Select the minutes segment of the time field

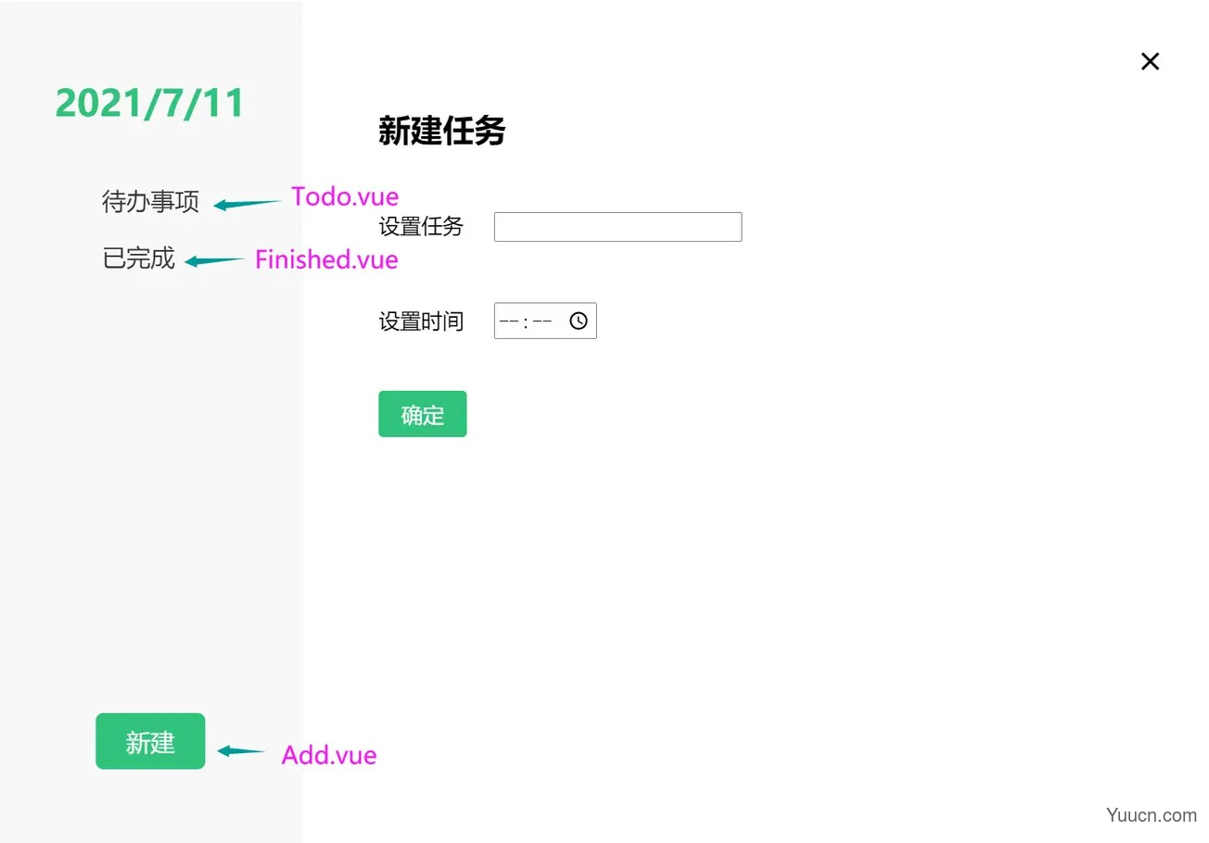[x=542, y=321]
